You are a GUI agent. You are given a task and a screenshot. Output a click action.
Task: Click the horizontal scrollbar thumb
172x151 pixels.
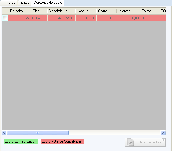coord(38,133)
